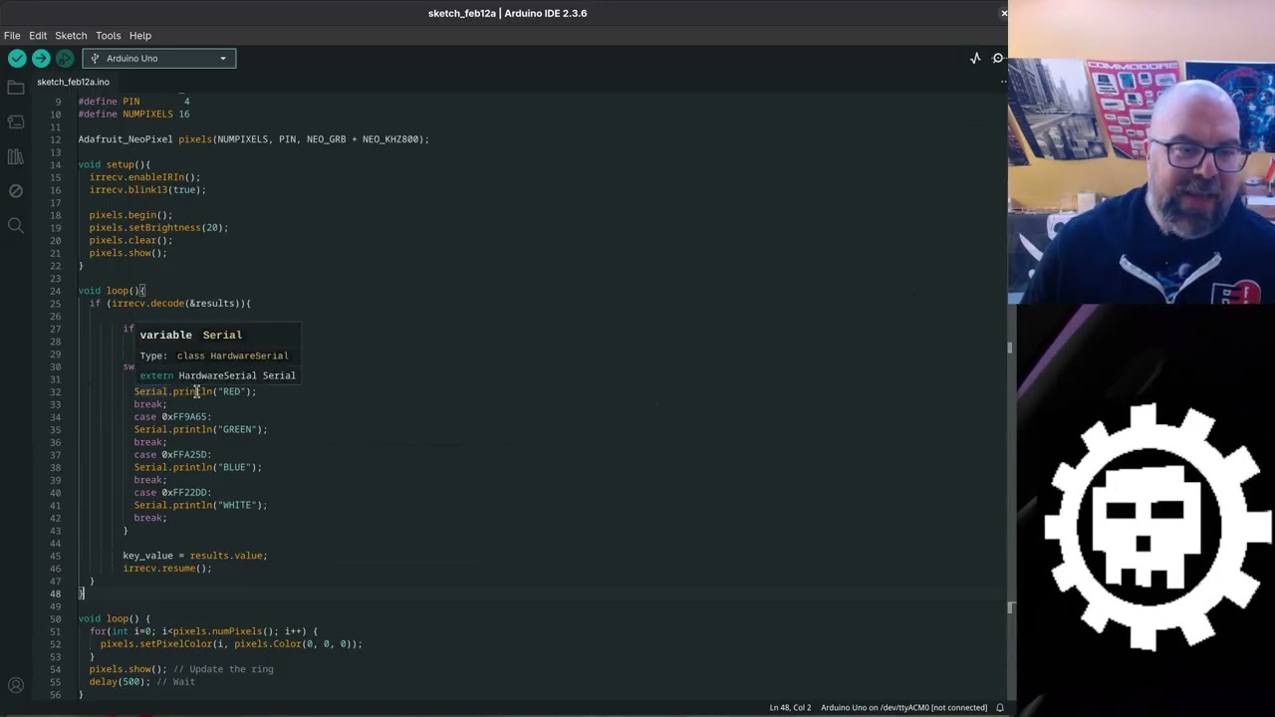Open the Serial Plotter
The width and height of the screenshot is (1275, 717).
[x=975, y=59]
